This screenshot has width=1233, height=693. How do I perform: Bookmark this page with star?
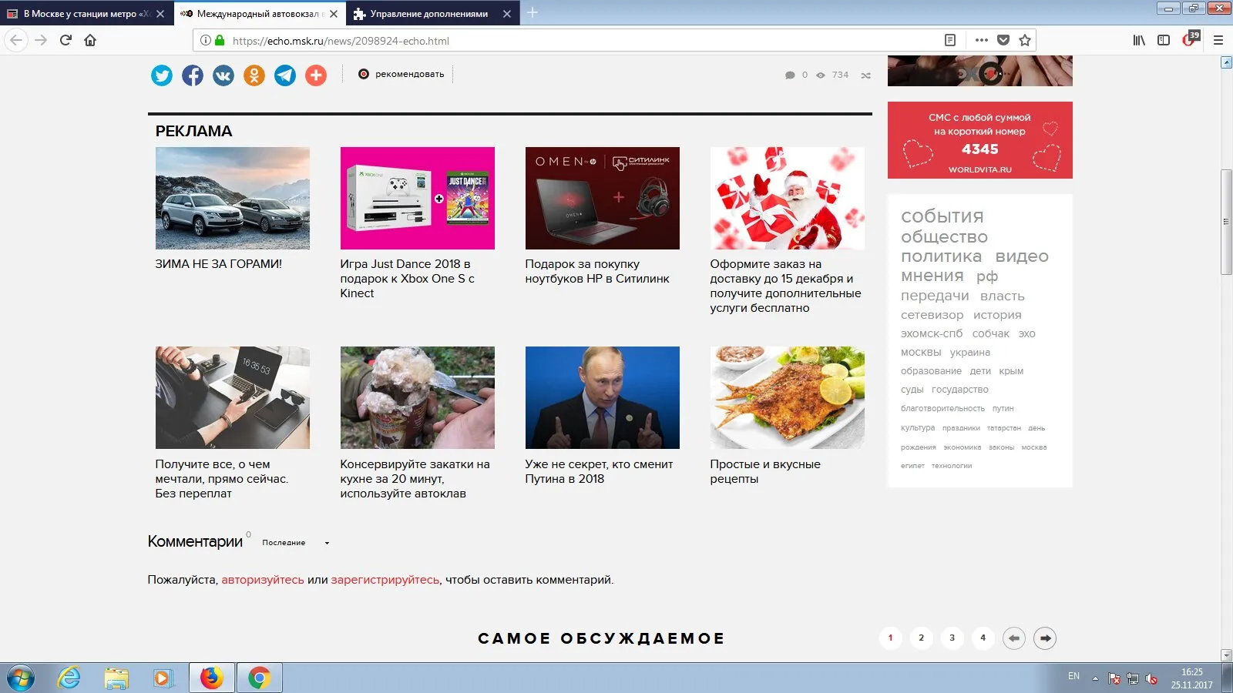tap(1025, 40)
